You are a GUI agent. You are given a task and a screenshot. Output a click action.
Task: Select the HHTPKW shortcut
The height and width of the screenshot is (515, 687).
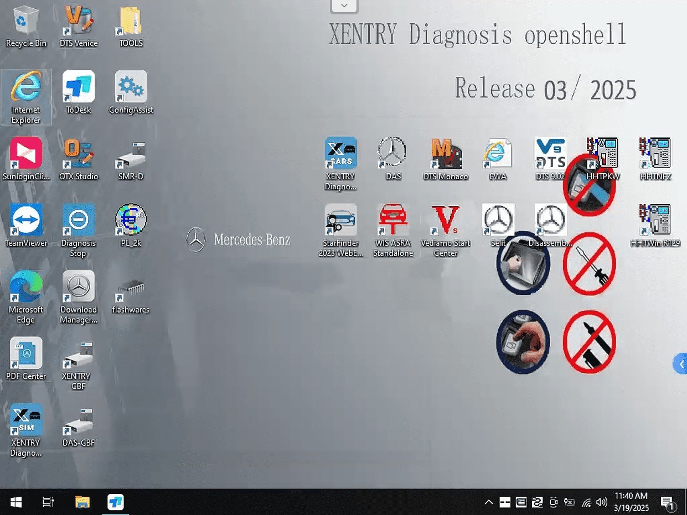pos(602,159)
